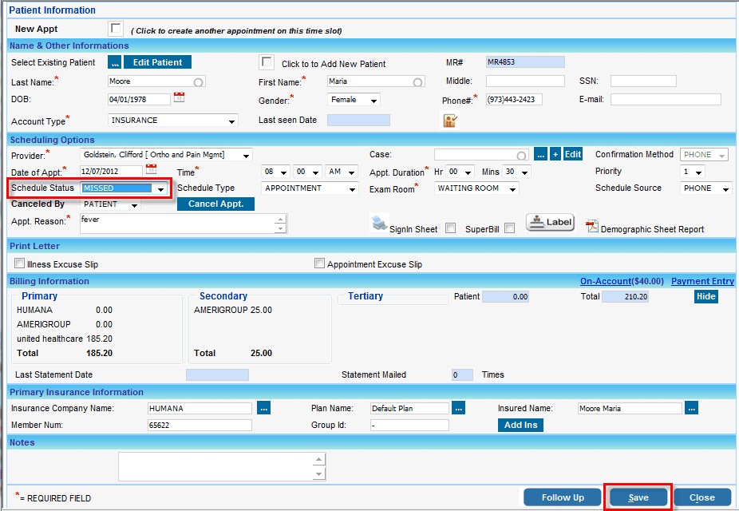Screen dimensions: 739x511
Task: Open the DOB calendar picker icon
Action: (x=179, y=97)
